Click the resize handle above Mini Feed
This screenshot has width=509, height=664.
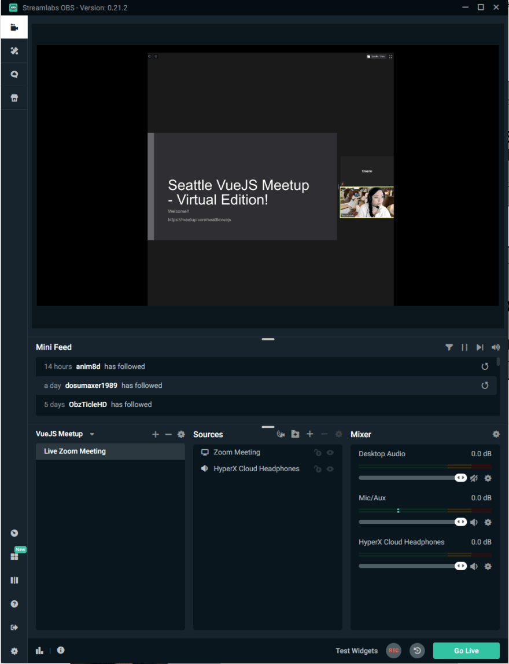[x=268, y=339]
